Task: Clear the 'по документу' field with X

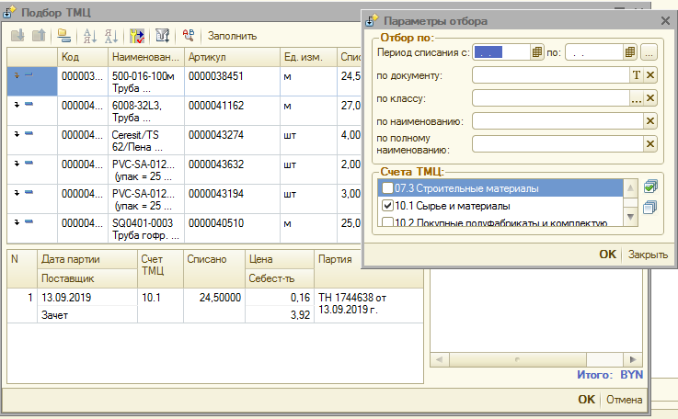Action: pos(650,75)
